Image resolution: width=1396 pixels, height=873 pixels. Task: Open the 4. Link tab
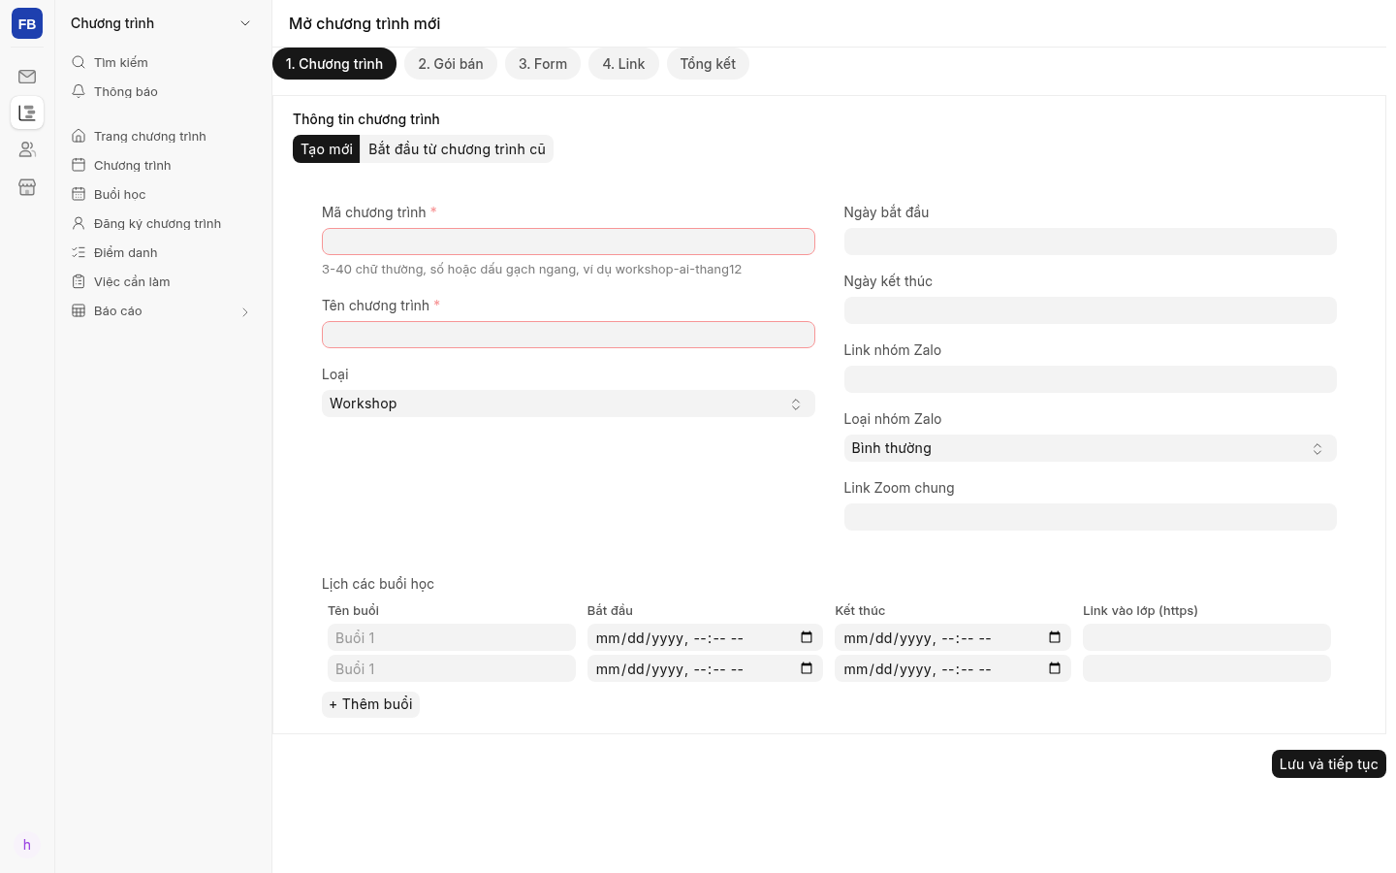[x=623, y=64]
